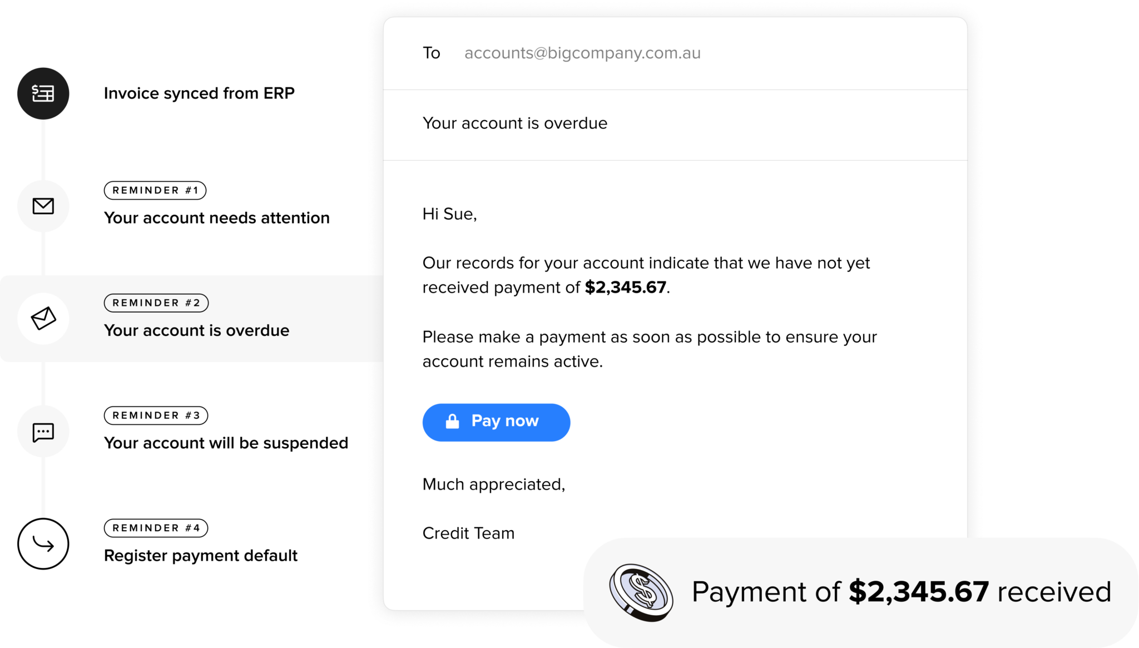
Task: Select the 'Your account is overdue' timeline step title
Action: pyautogui.click(x=196, y=330)
